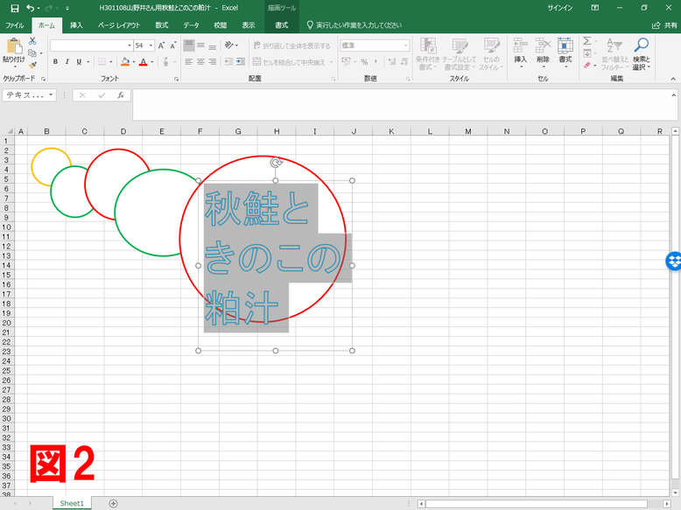Decrease font size with smaller A icon
Image resolution: width=681 pixels, height=510 pixels.
[172, 45]
